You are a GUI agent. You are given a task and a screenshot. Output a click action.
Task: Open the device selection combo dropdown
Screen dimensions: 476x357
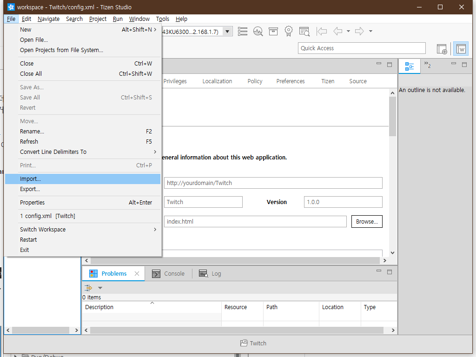point(227,32)
